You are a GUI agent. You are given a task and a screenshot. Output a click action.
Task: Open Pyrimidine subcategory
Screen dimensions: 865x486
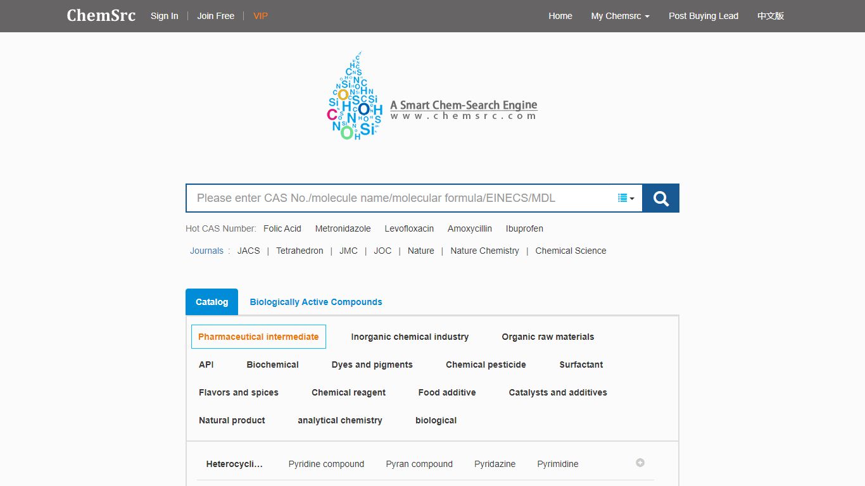pyautogui.click(x=558, y=464)
